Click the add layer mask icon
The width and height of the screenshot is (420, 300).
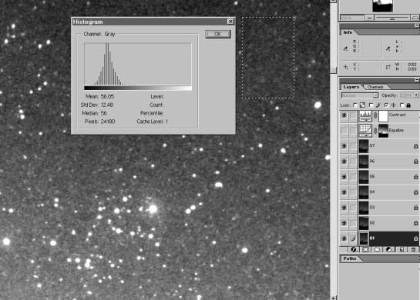click(x=365, y=249)
